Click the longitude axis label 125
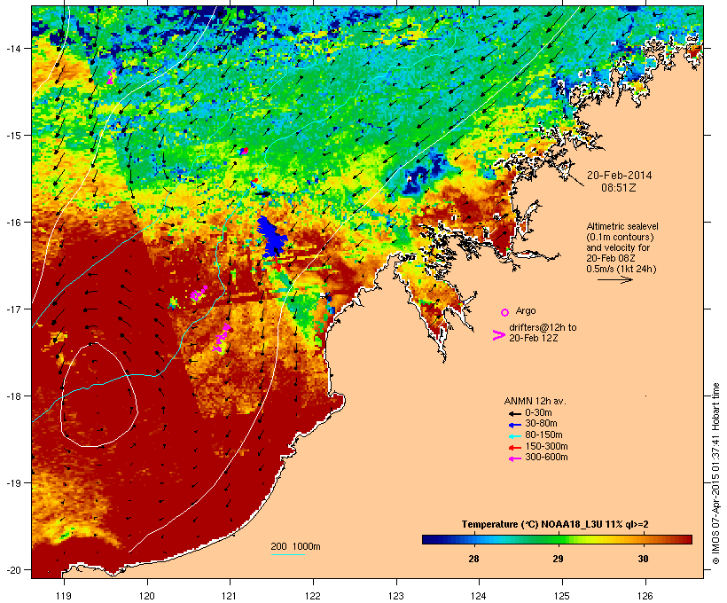The height and width of the screenshot is (603, 727). 562,596
